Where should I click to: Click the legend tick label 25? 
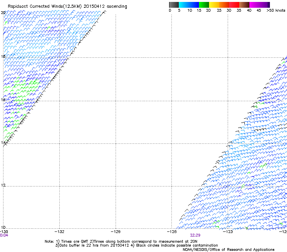click(x=219, y=10)
